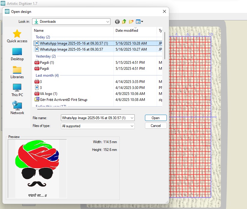Image resolution: width=247 pixels, height=209 pixels.
Task: Click the image icon of first WhatsApp file
Action: point(37,43)
